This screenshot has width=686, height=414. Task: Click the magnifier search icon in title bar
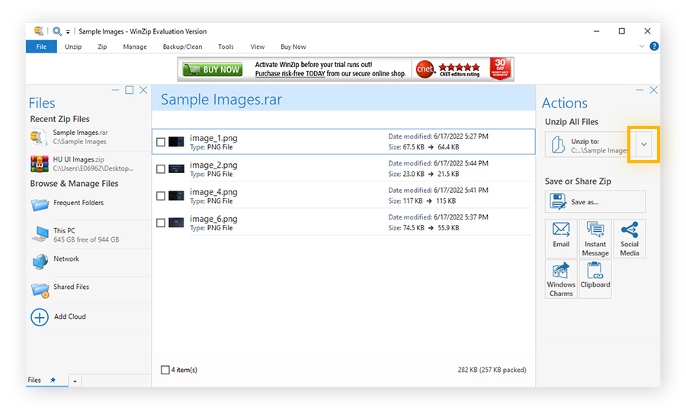57,31
